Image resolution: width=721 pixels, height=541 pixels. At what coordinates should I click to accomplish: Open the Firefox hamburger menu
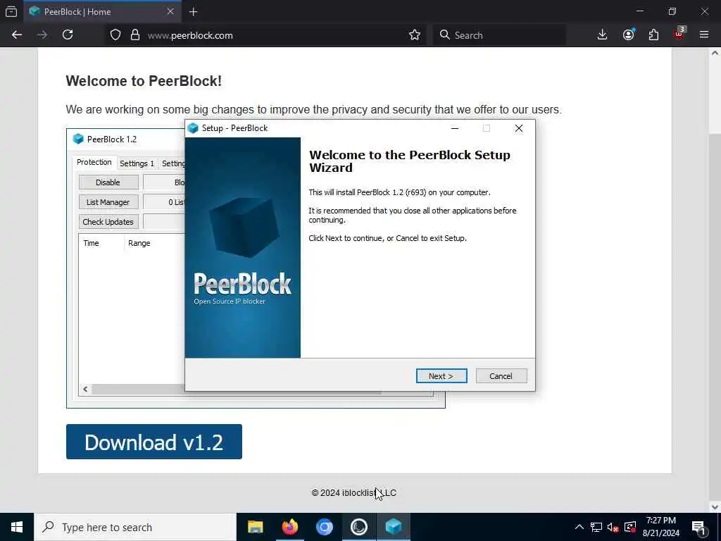coord(704,35)
